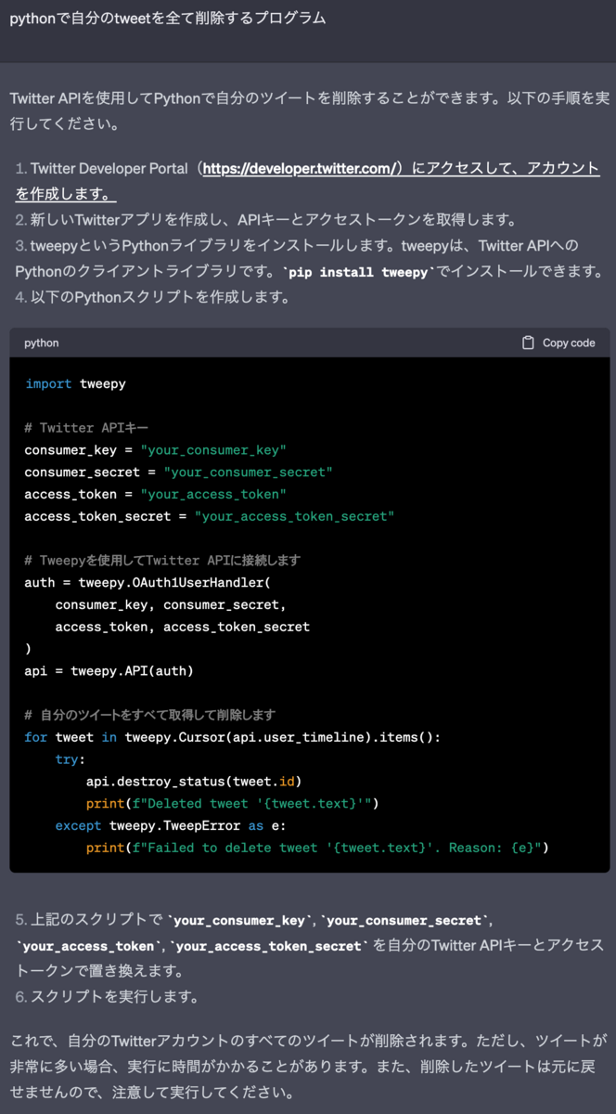616x1114 pixels.
Task: Click the `your_access_token_secret` inline code in step 5
Action: (x=269, y=947)
